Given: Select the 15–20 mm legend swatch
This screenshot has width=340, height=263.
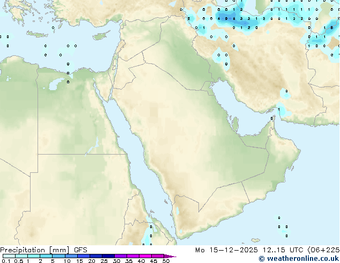Looking at the screenshot, I should (84, 256).
